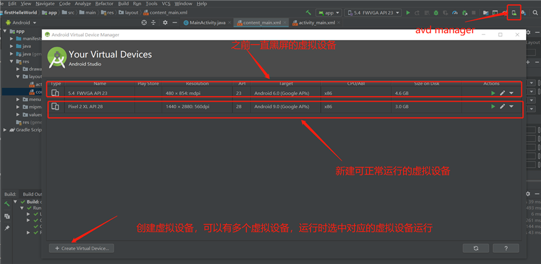The image size is (541, 264).
Task: Open the Android project view dropdown
Action: point(21,22)
